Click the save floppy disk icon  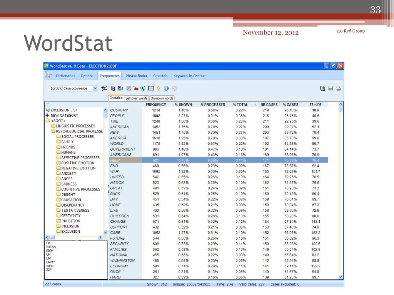tap(331, 88)
